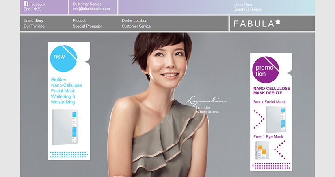Switch language to Eng
The height and width of the screenshot is (177, 335).
point(27,9)
